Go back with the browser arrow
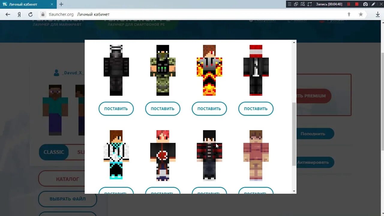 point(8,14)
